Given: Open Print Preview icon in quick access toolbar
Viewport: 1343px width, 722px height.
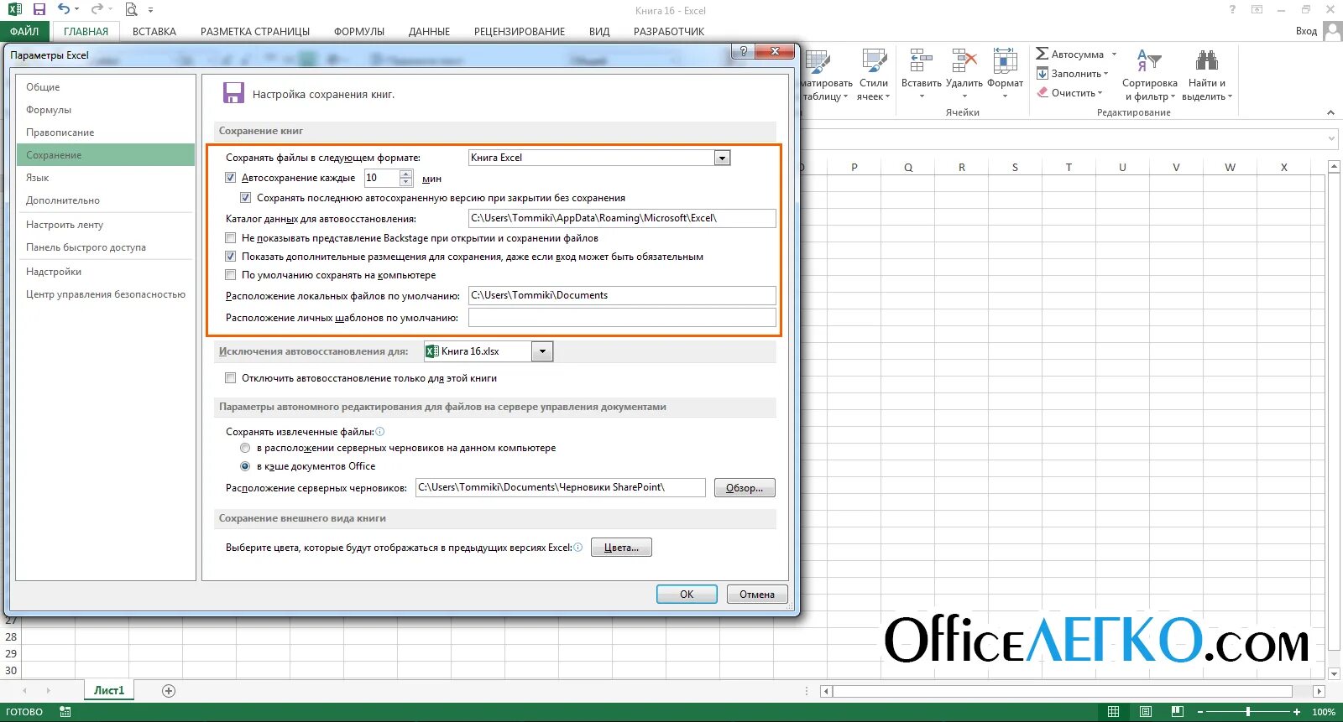Looking at the screenshot, I should pyautogui.click(x=131, y=9).
